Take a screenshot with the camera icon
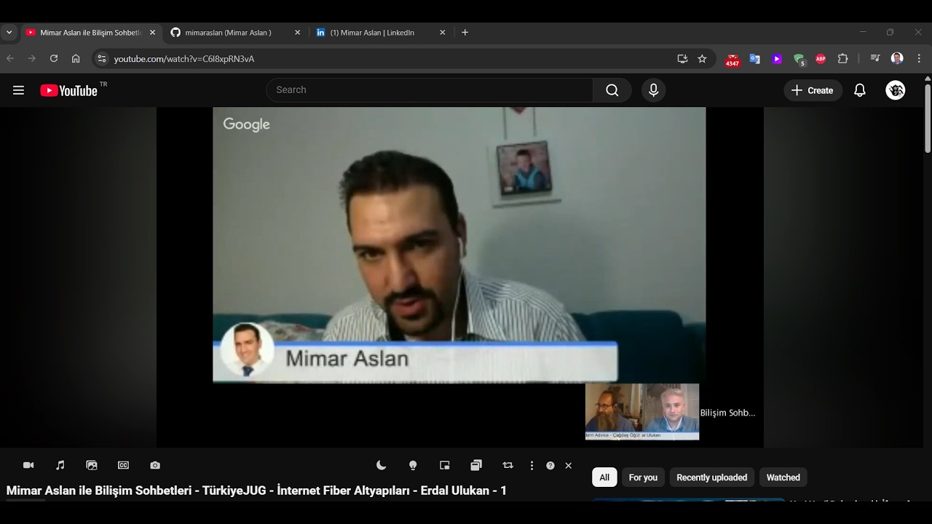This screenshot has height=524, width=932. point(155,465)
